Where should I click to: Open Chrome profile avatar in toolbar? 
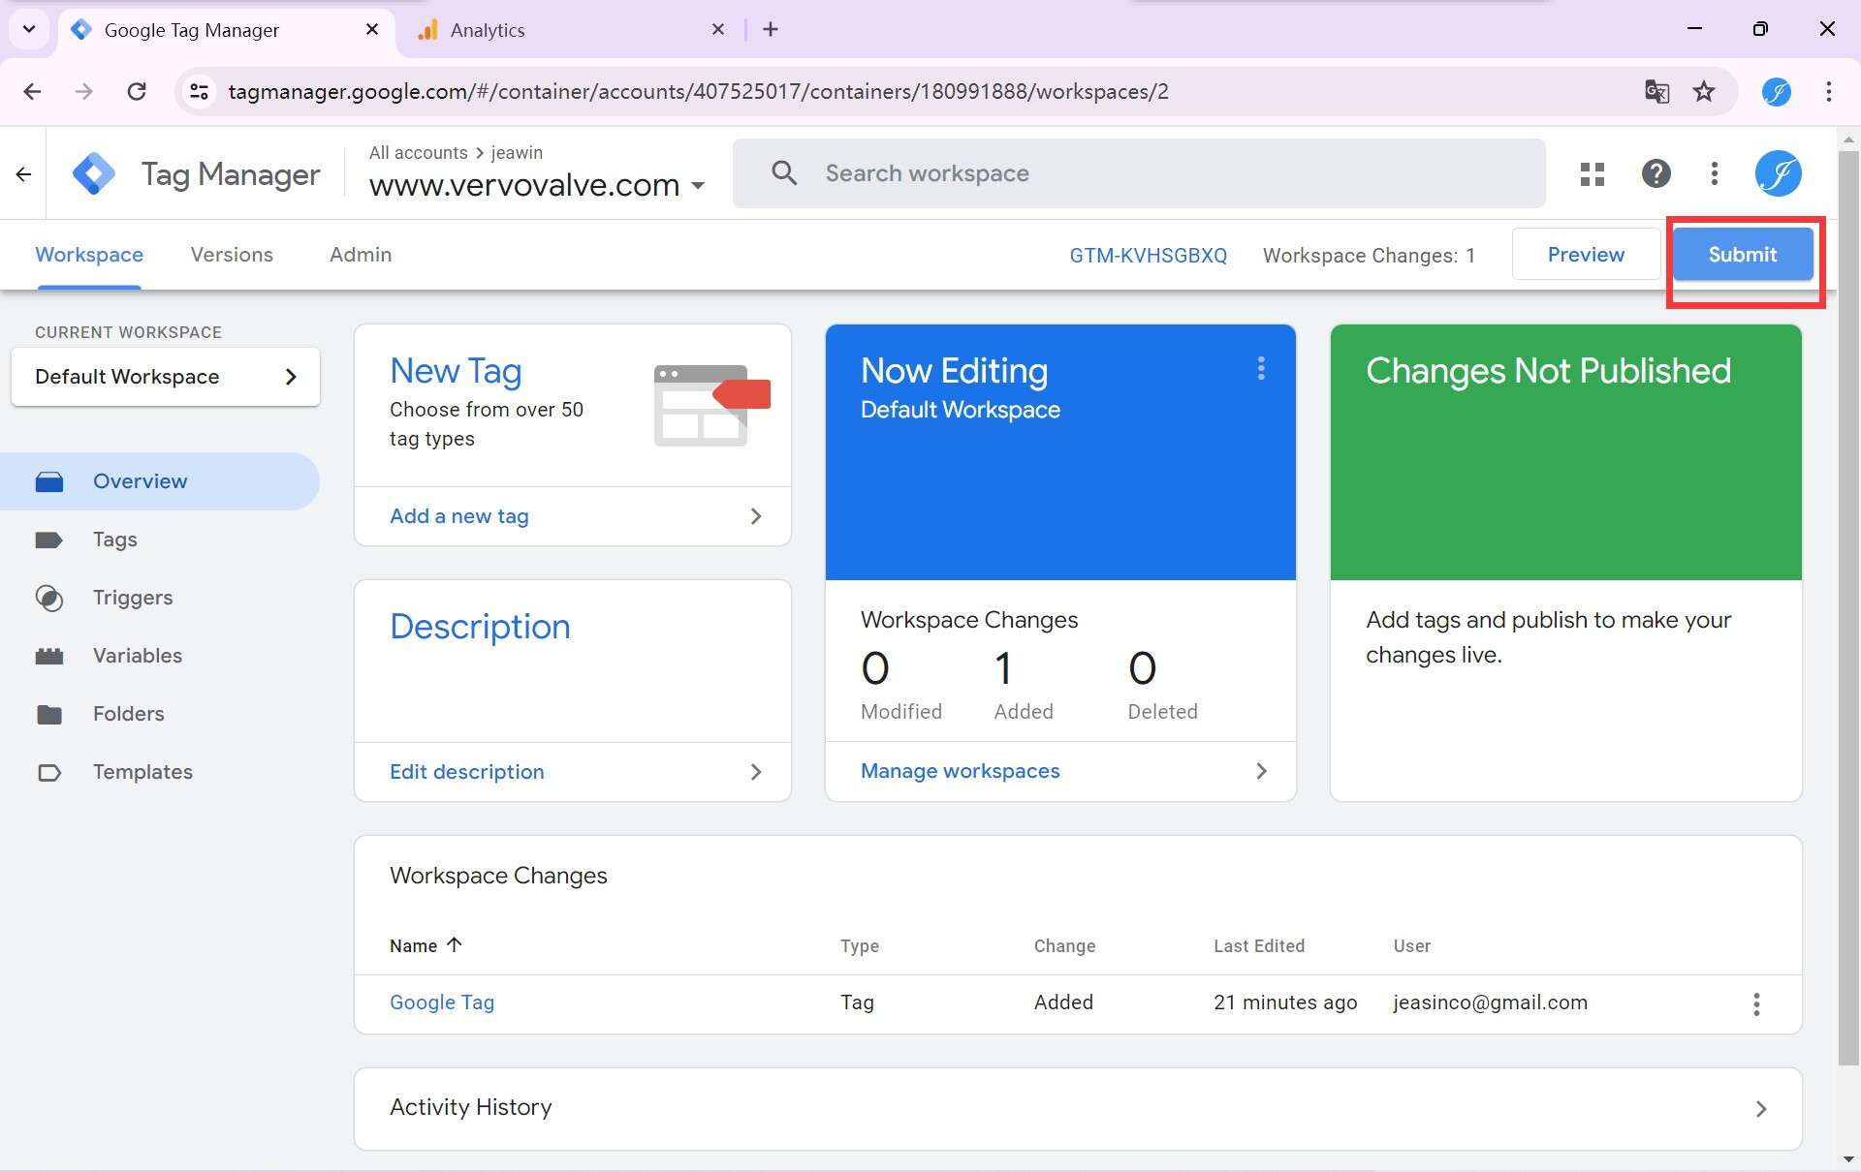pos(1776,92)
